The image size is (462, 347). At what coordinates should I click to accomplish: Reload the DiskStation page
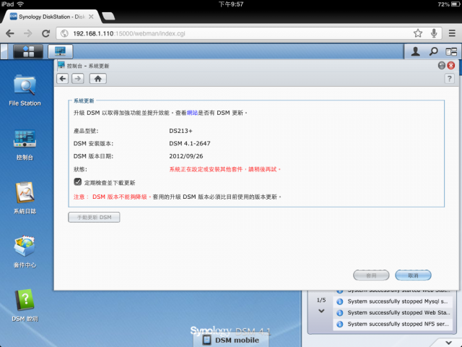point(45,33)
